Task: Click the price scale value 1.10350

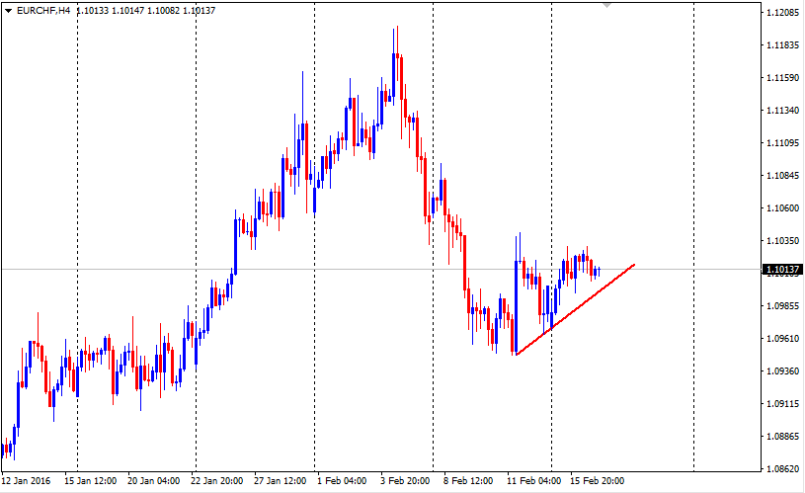Action: coord(782,240)
